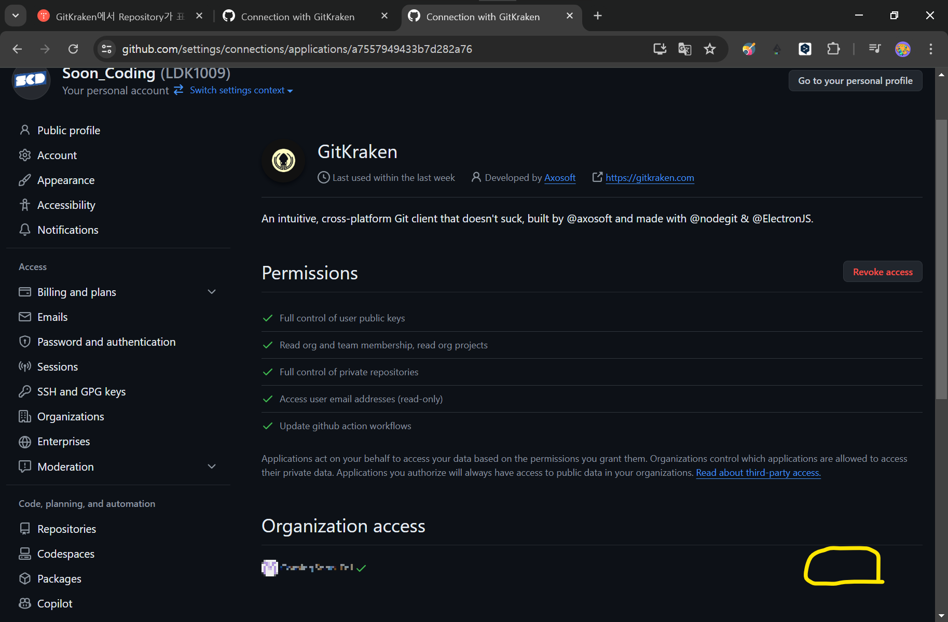Screen dimensions: 948x622
Task: Click the Appearance paintbrush icon
Action: click(24, 180)
